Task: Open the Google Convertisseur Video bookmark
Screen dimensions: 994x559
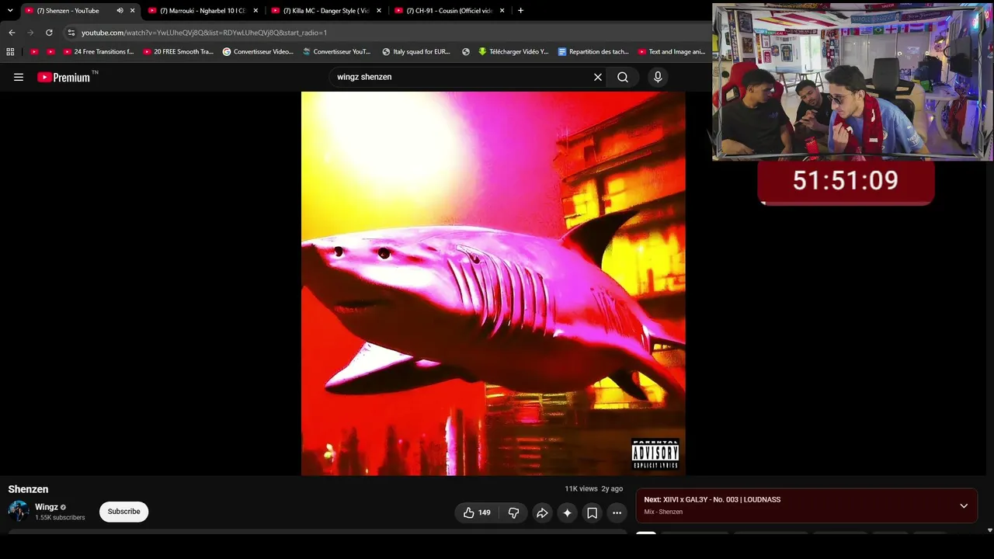Action: (x=258, y=52)
